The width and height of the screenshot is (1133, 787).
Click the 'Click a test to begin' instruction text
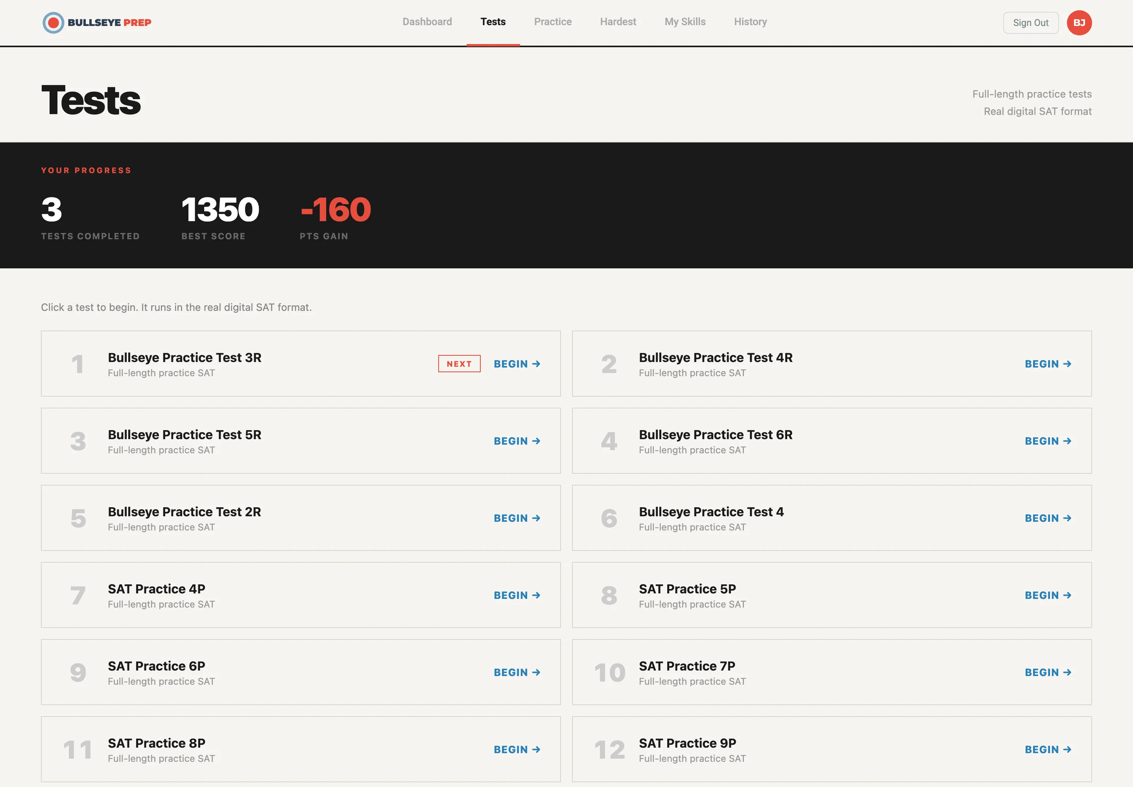pyautogui.click(x=177, y=307)
